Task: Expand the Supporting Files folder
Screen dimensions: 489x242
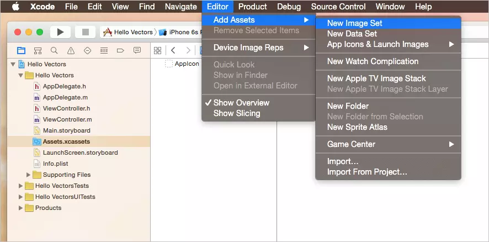Action: click(28, 175)
